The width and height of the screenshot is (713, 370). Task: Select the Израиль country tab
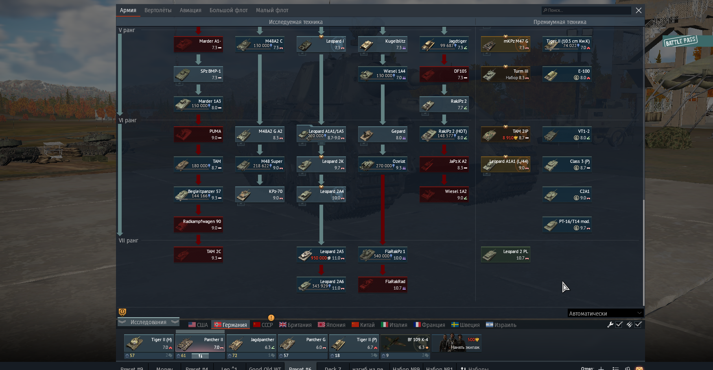tap(501, 325)
